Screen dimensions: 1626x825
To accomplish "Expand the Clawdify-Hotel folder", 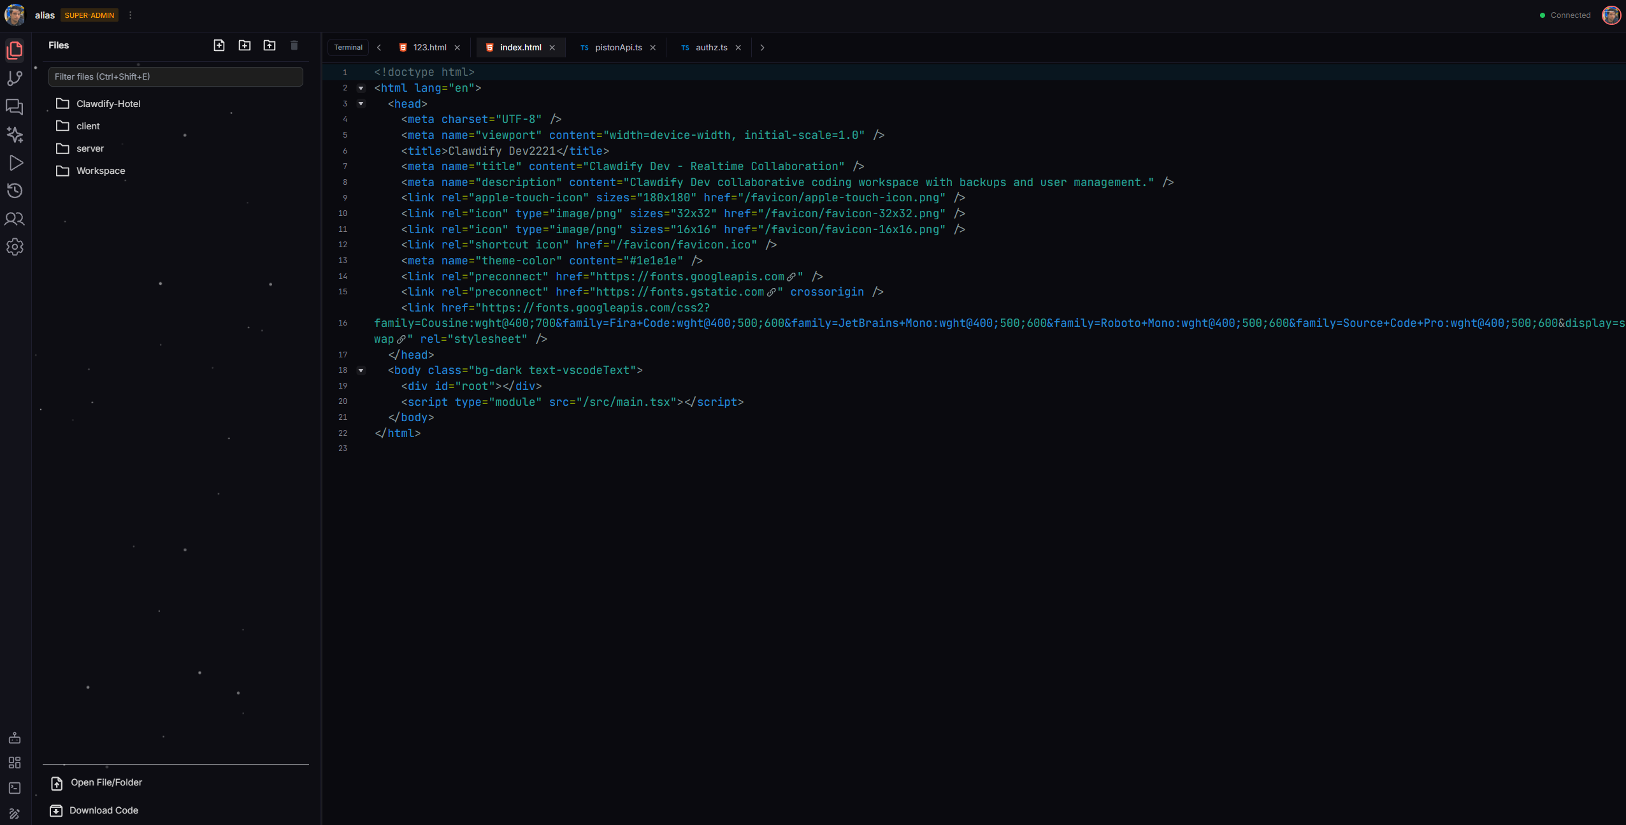I will (108, 104).
